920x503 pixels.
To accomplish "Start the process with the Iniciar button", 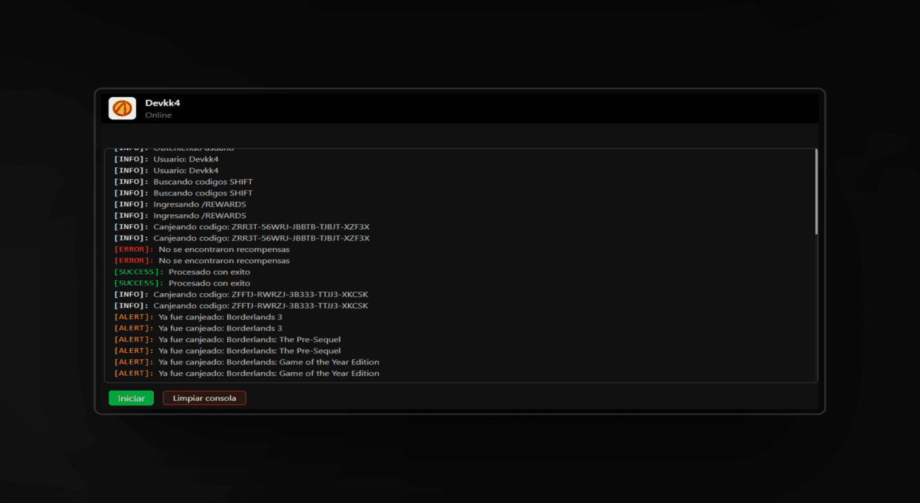I will coord(131,398).
